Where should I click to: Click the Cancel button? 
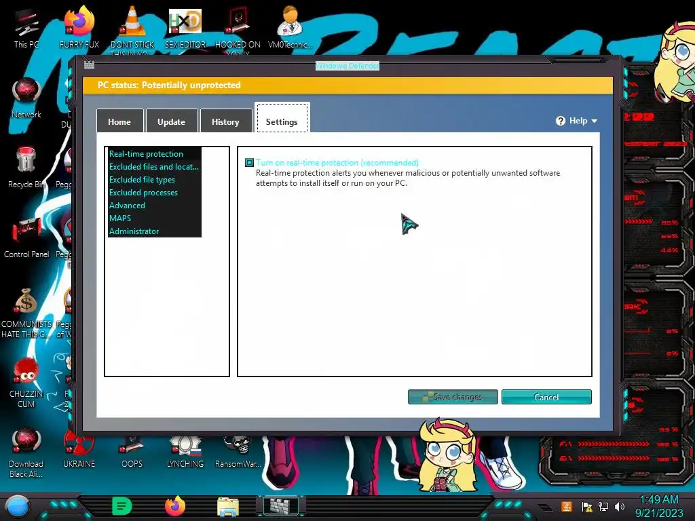click(546, 396)
